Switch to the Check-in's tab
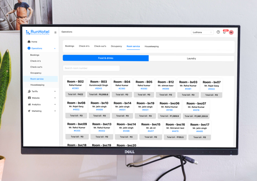257x181 pixels. 84,46
